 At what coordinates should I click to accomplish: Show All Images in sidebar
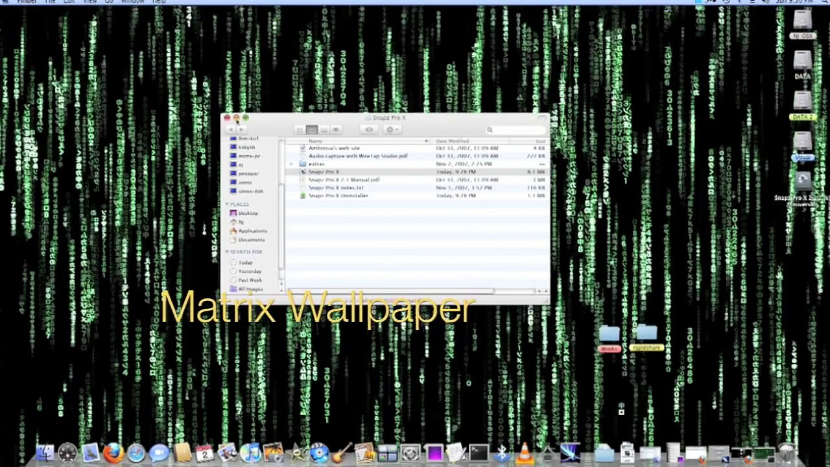click(246, 289)
